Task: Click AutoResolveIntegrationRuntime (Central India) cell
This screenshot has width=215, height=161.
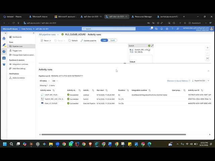Action: (x=149, y=95)
